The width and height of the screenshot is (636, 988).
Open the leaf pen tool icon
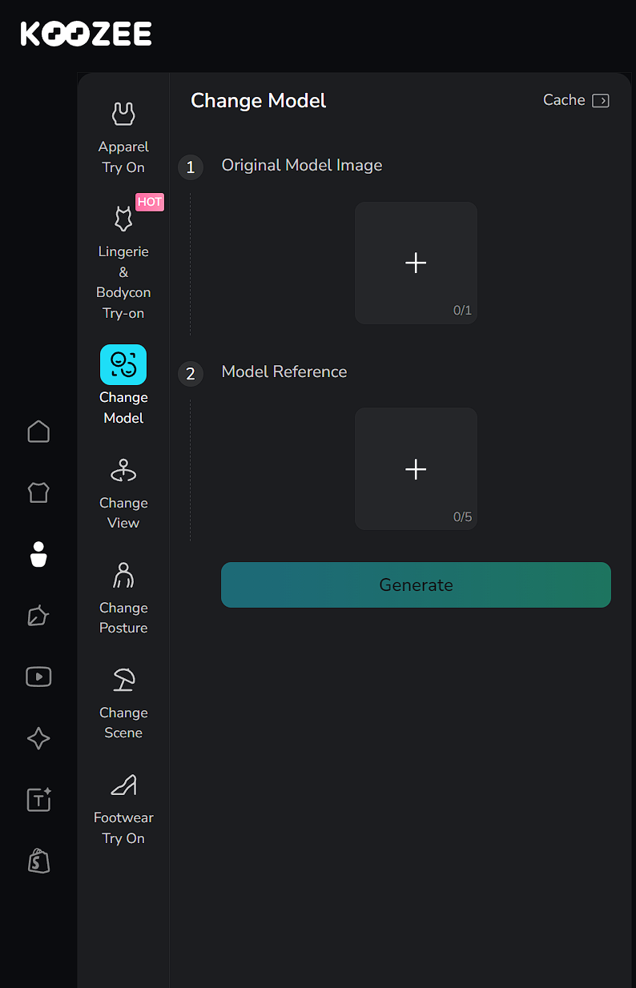click(38, 616)
